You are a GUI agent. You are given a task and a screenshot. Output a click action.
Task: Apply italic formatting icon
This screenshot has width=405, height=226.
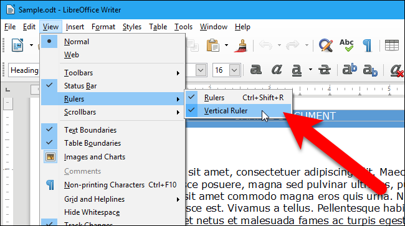(277, 70)
